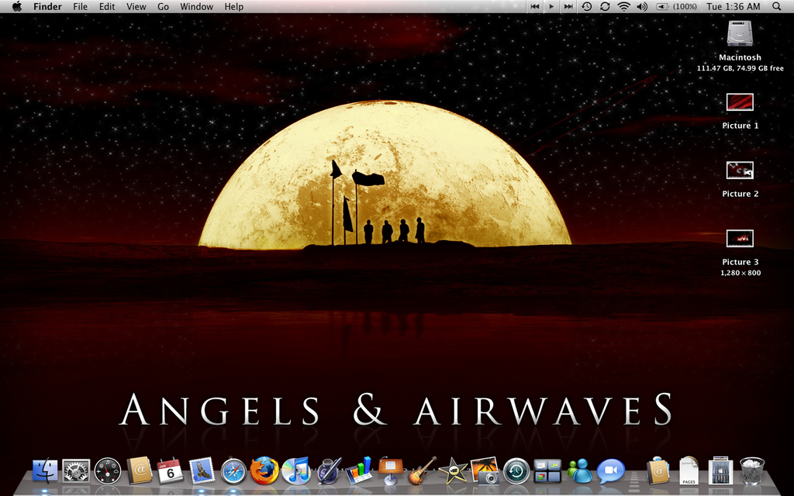The image size is (794, 496).
Task: Open Time Machine in the Dock
Action: (516, 470)
